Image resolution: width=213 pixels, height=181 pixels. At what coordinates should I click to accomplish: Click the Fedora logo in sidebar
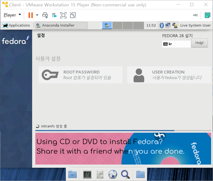click(x=16, y=40)
